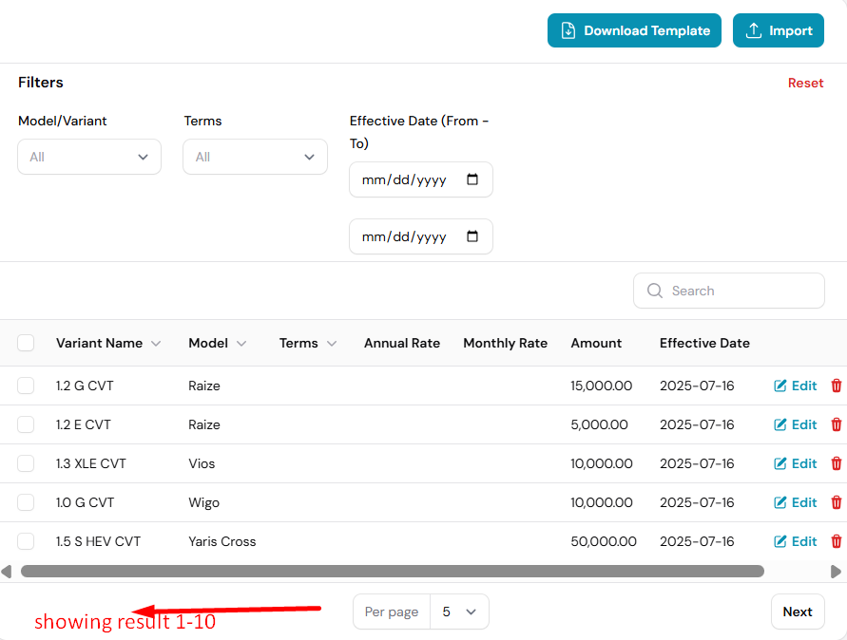Click the Wigo model cell
The width and height of the screenshot is (847, 640).
[x=203, y=502]
